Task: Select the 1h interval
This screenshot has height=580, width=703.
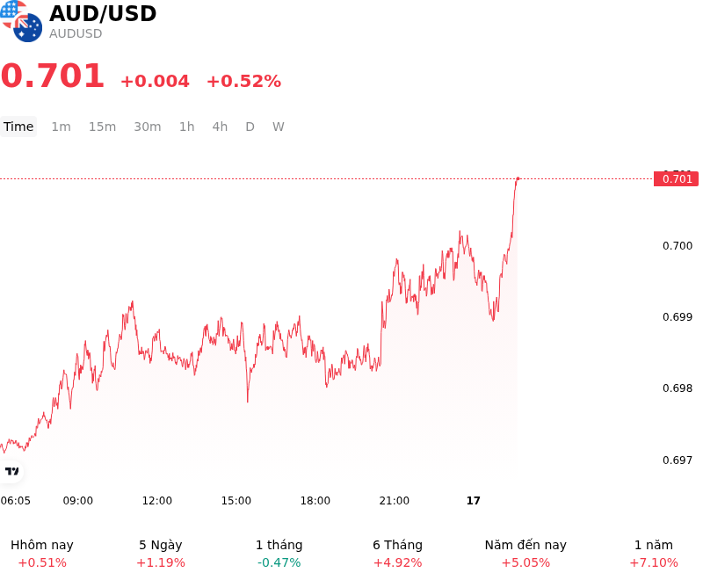Action: pos(187,127)
